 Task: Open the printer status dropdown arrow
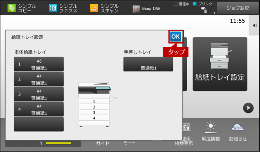pyautogui.click(x=214, y=13)
